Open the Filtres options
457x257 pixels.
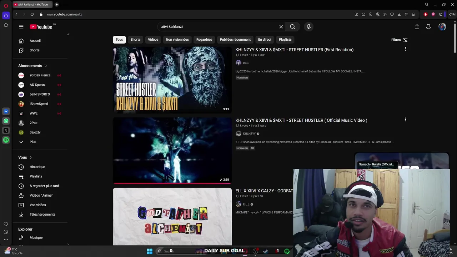399,40
